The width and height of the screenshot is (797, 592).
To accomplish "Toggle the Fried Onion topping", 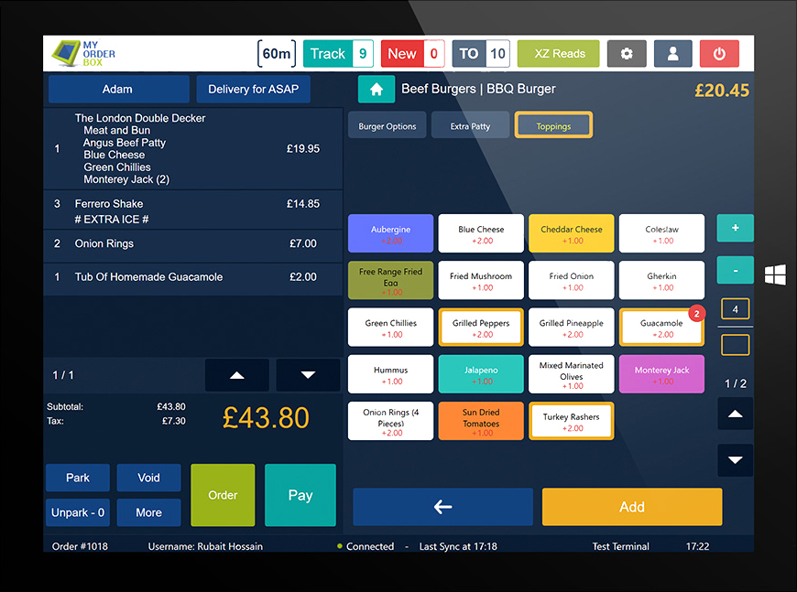I will click(x=572, y=280).
